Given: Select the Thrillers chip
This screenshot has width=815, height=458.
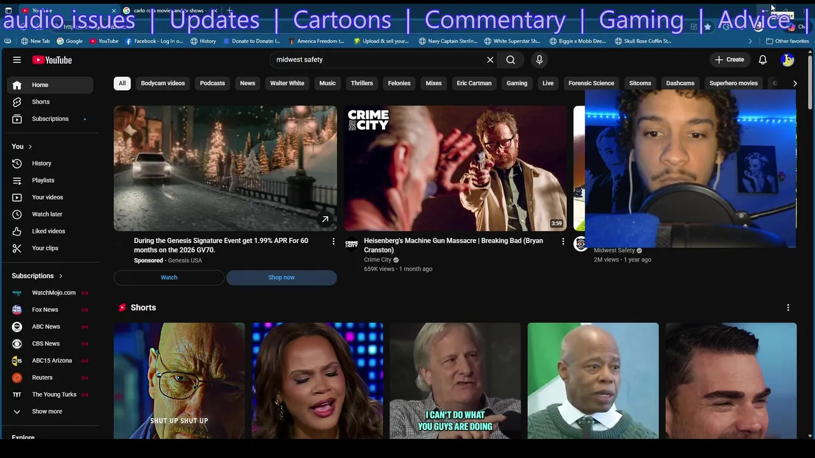Looking at the screenshot, I should click(362, 83).
